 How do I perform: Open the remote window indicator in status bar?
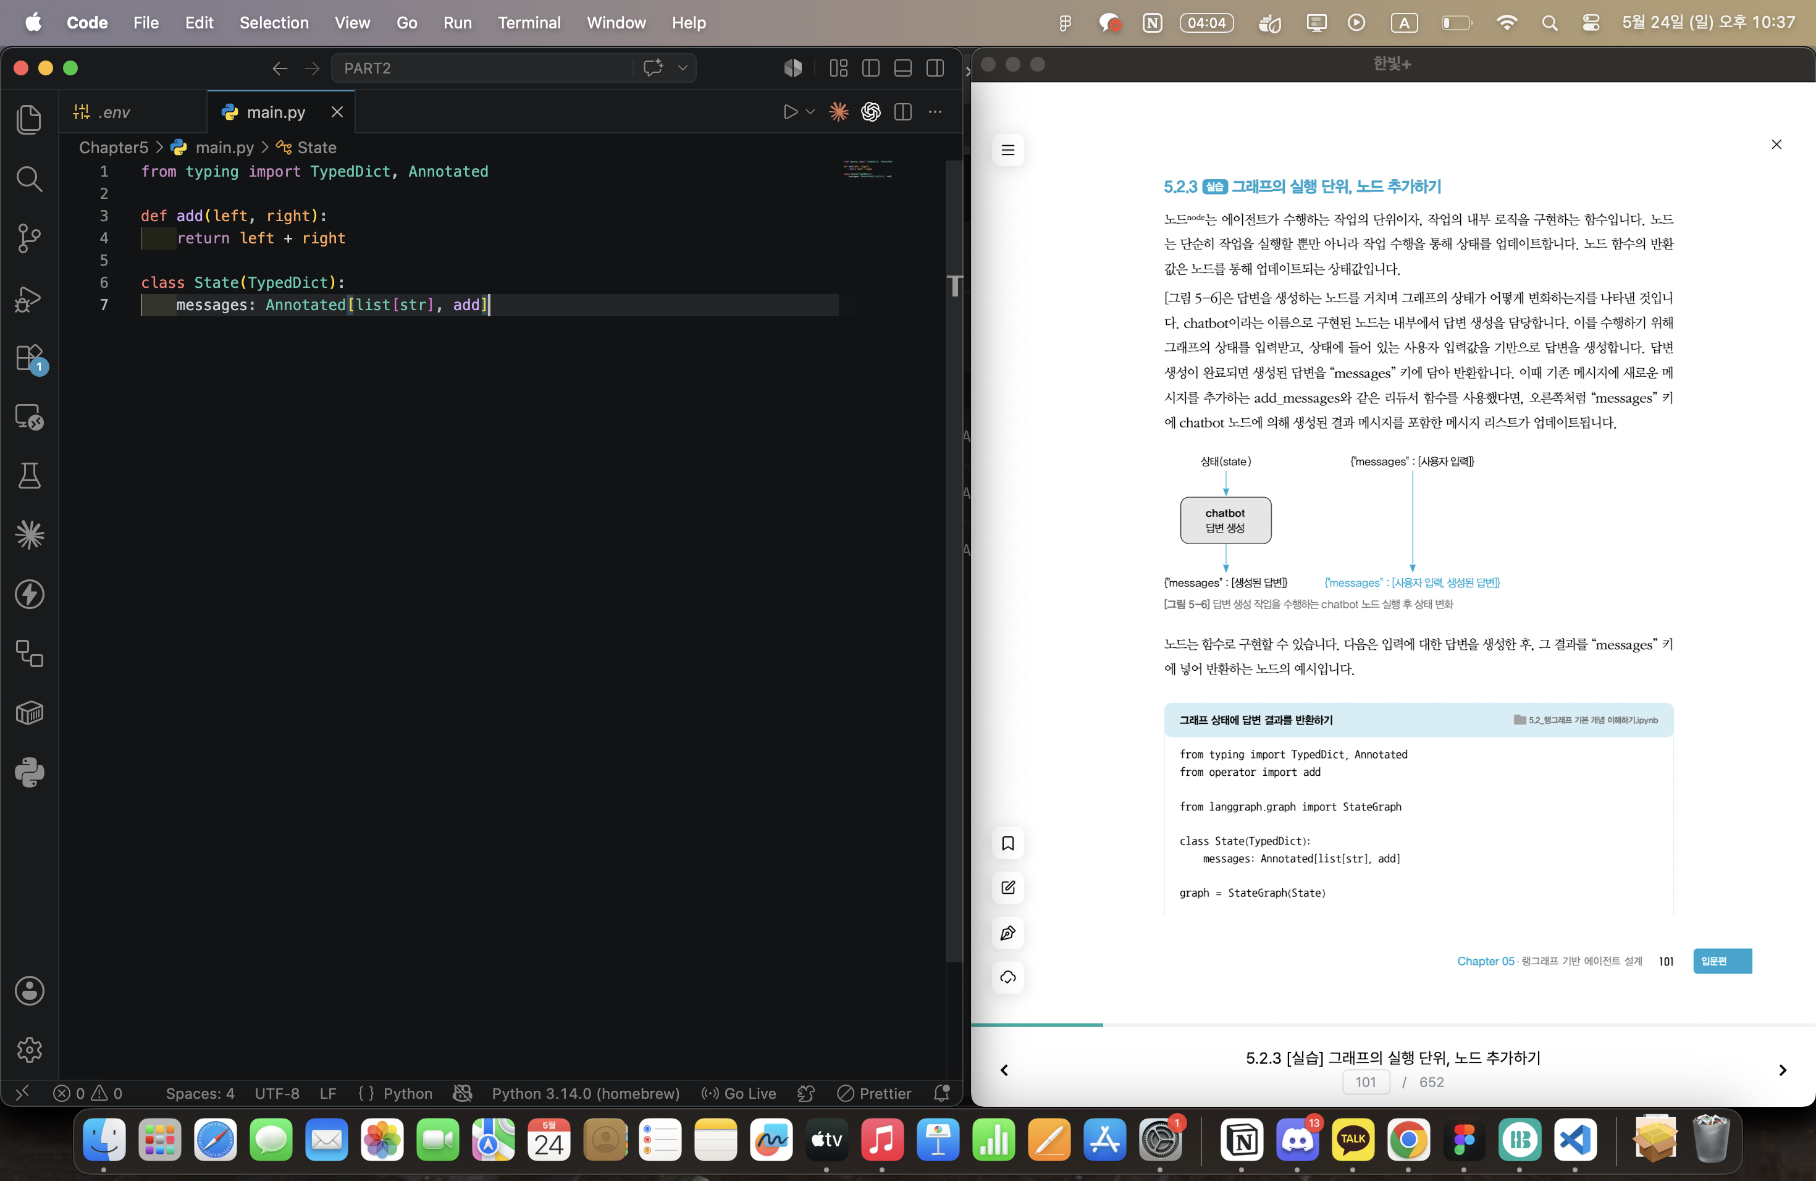22,1093
